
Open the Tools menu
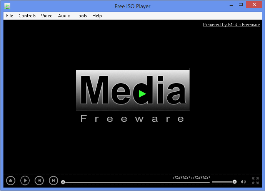(81, 16)
